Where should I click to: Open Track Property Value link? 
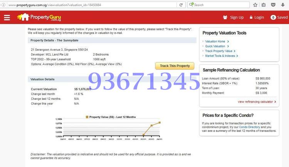pos(218,51)
